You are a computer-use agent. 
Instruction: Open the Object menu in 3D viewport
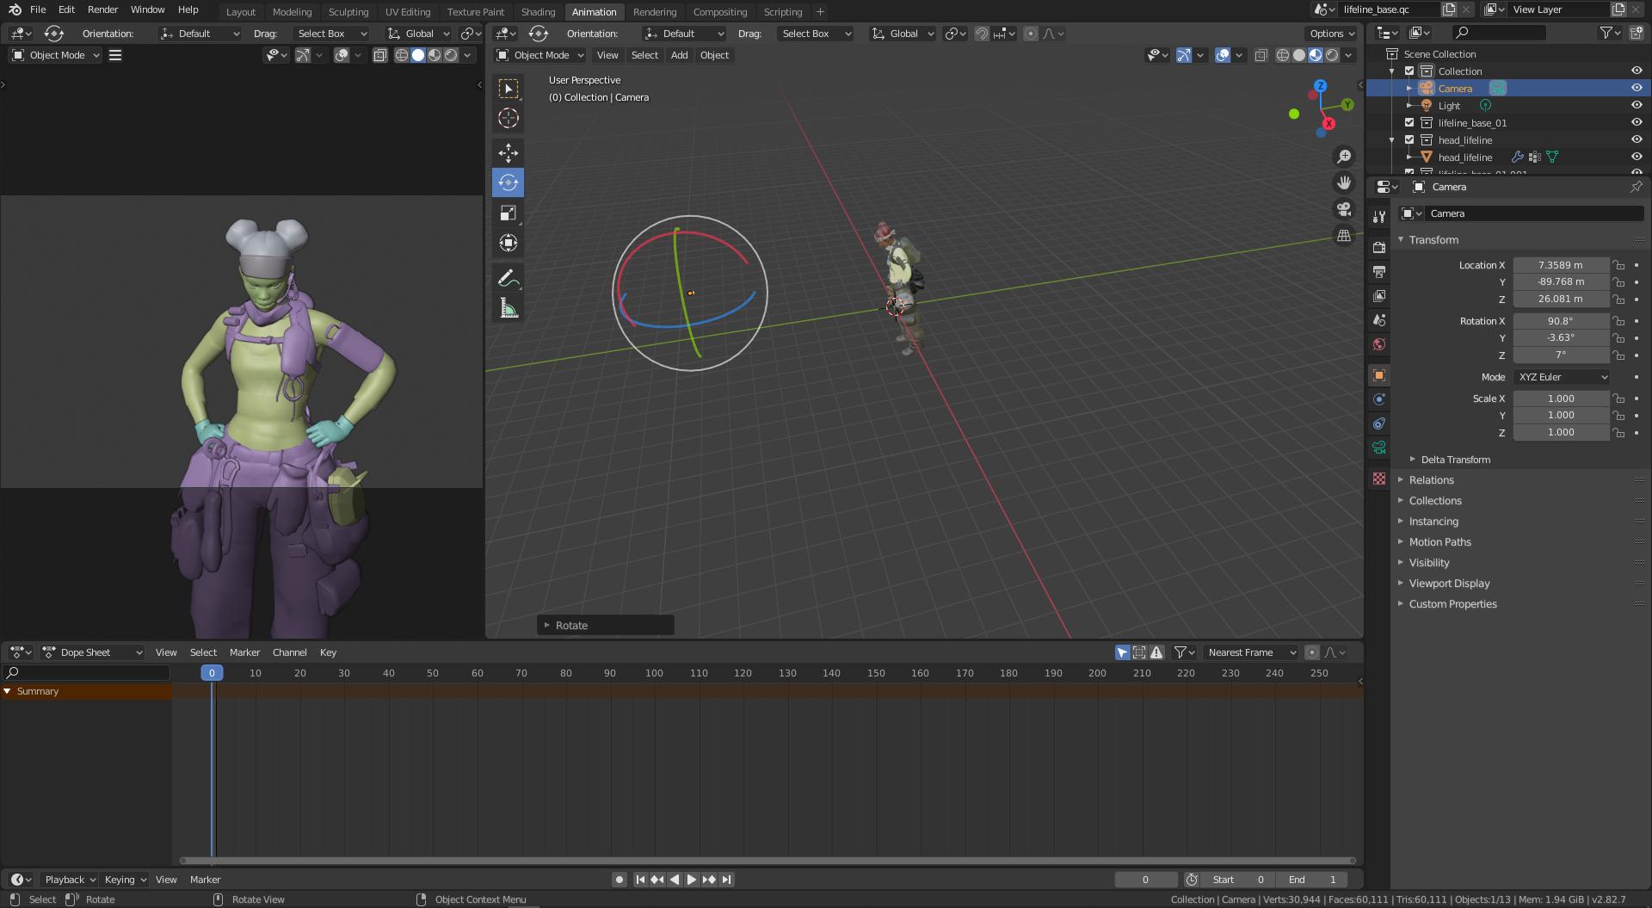(713, 54)
